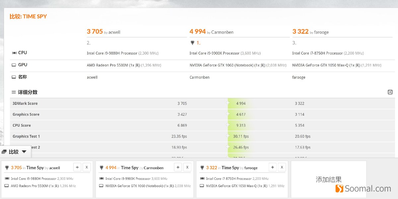Click the 26.46 fps value
Screen dimensions: 398x199
click(241, 147)
